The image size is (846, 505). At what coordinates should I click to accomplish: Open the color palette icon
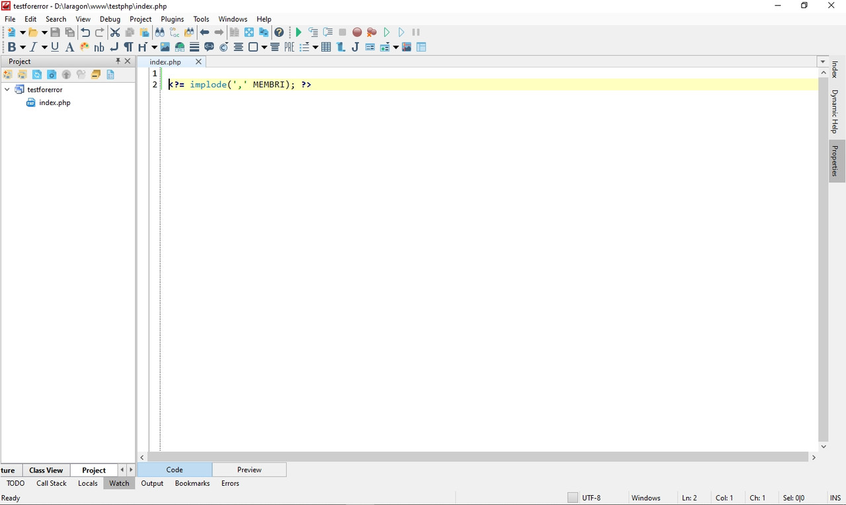(84, 47)
